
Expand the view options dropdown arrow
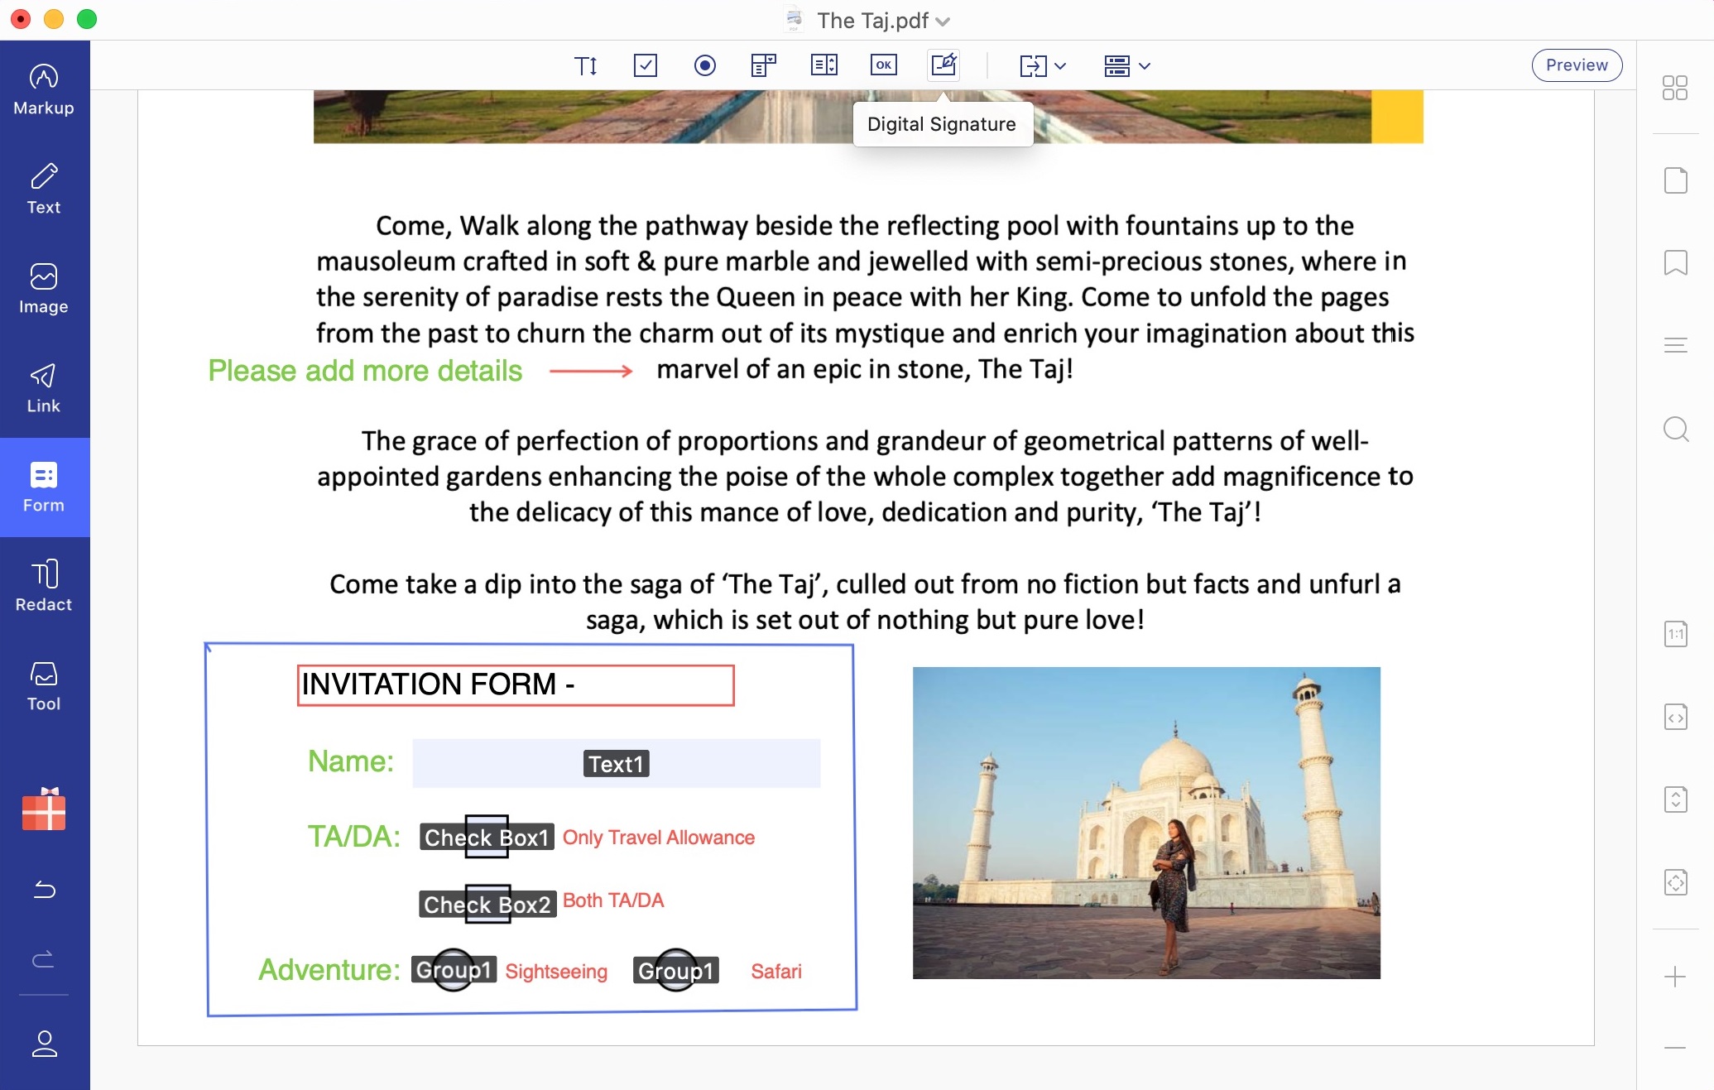tap(1143, 65)
